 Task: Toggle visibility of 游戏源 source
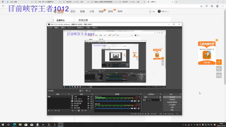pyautogui.click(x=88, y=106)
